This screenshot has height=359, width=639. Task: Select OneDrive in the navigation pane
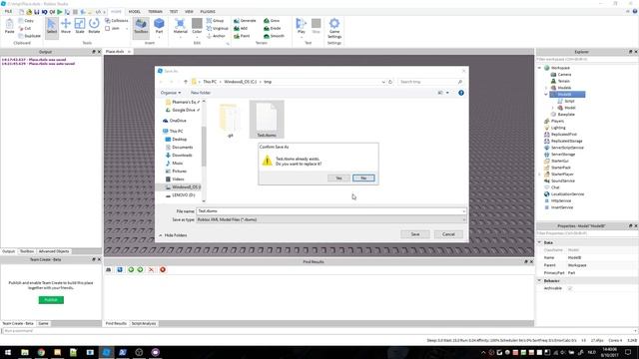click(x=178, y=121)
